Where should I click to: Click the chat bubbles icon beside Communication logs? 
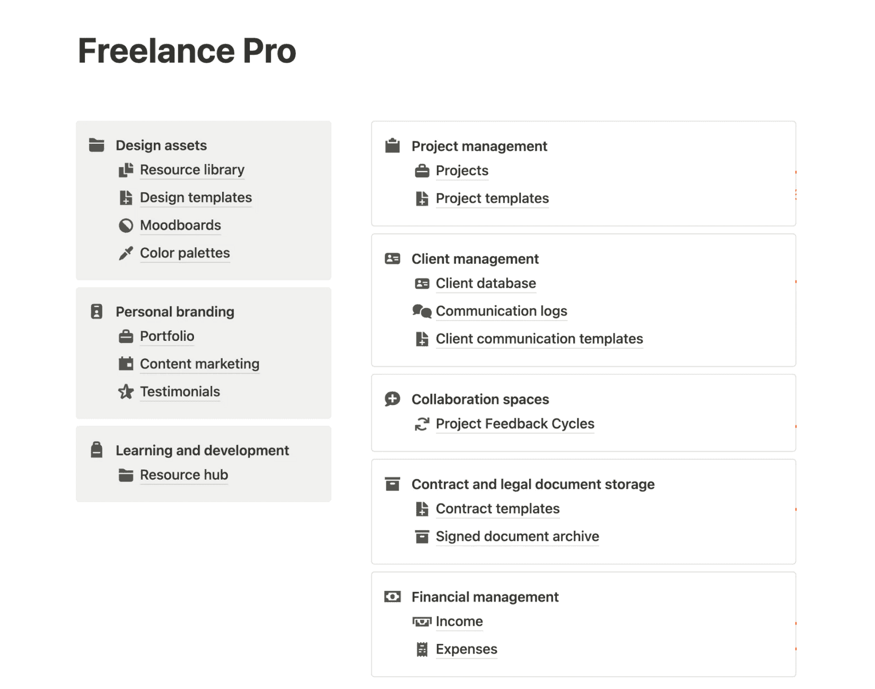pyautogui.click(x=422, y=311)
